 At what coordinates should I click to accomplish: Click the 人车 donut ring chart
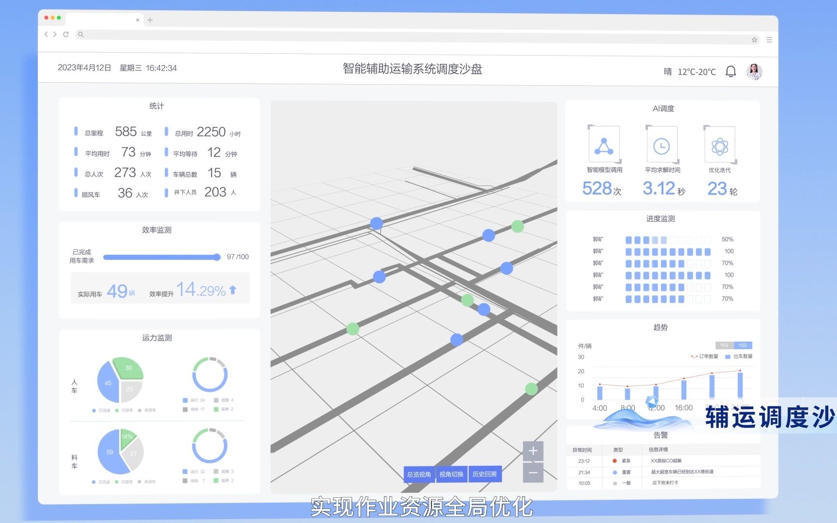(210, 374)
